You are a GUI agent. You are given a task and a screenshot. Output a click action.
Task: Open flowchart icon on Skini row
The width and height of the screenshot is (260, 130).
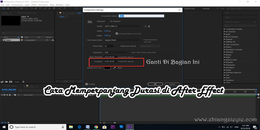click(53, 40)
